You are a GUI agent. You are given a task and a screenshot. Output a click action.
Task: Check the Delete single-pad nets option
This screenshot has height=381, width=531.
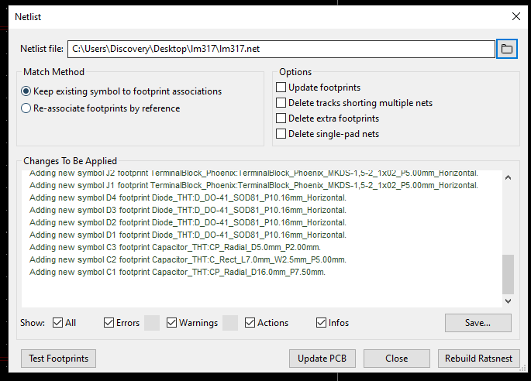click(281, 134)
